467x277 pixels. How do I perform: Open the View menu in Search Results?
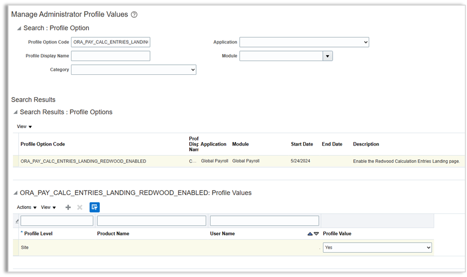24,126
